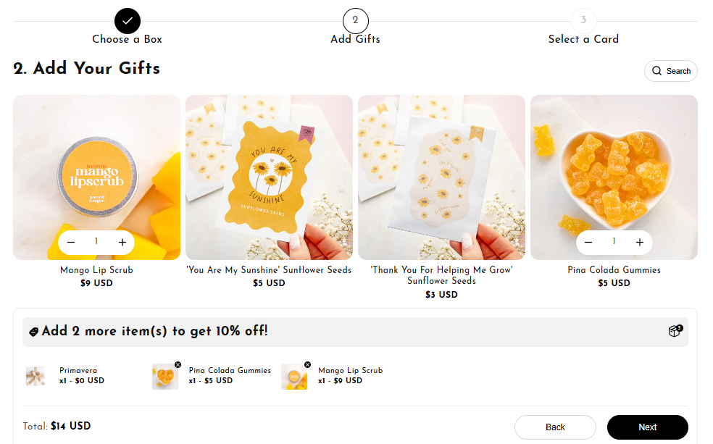The image size is (713, 444).
Task: Open the Pina Colada Gummies product title
Action: (614, 270)
